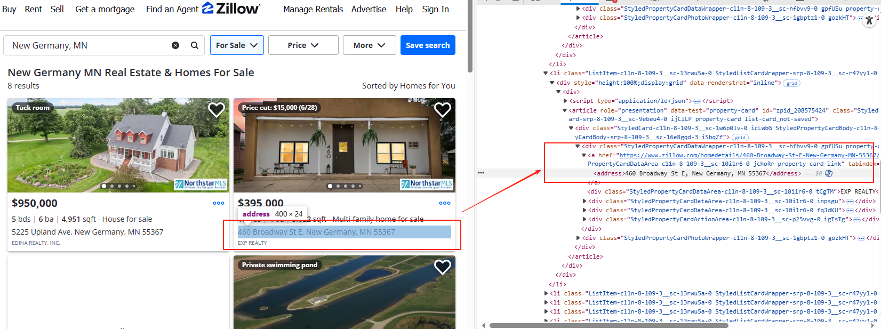Open the Help link
This screenshot has height=329, width=881.
pos(404,9)
